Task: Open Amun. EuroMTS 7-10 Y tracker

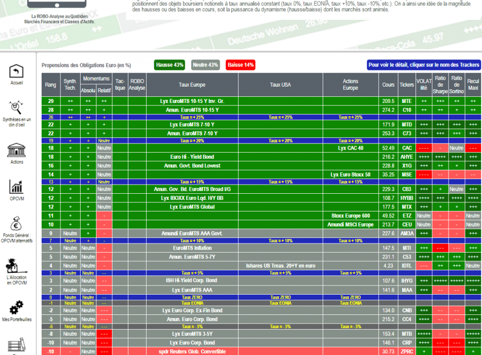Action: 192,133
